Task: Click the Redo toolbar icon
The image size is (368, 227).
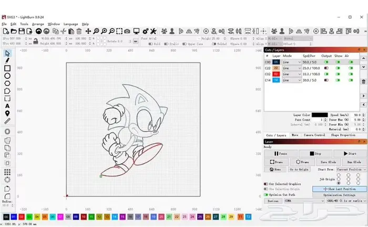Action: [x=46, y=31]
